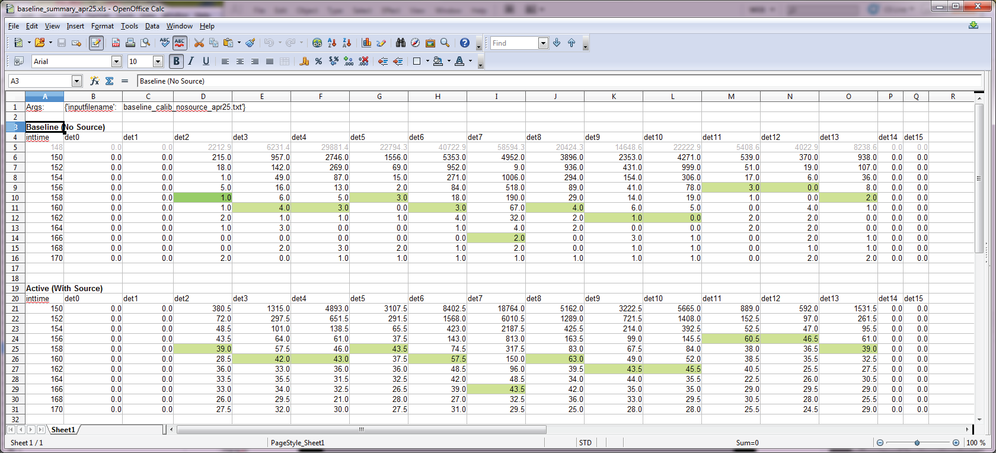The width and height of the screenshot is (996, 453).
Task: Open the Gallery
Action: (x=430, y=43)
